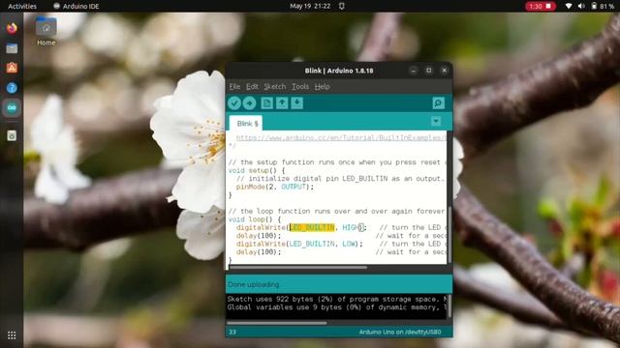Click the pinMode(2, OUTPUT) line
Viewport: 620px width, 348px height.
point(275,187)
